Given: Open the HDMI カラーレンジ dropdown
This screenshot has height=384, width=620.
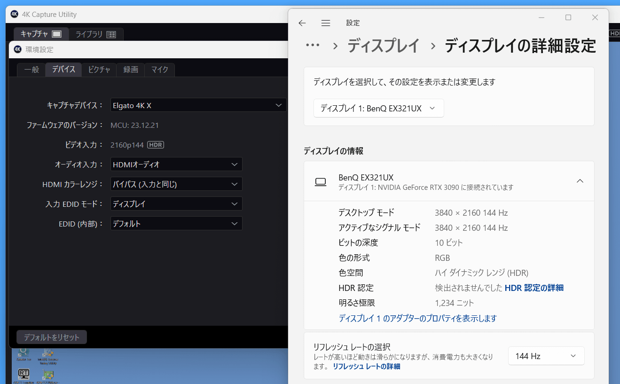Looking at the screenshot, I should (x=176, y=184).
